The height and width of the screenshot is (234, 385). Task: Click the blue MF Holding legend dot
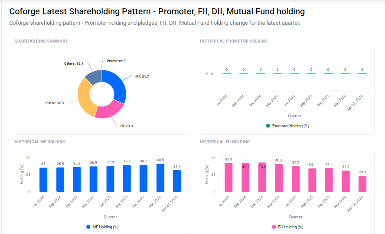pos(88,227)
